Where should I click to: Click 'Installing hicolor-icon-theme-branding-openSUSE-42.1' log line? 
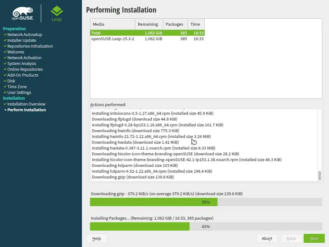coord(187,160)
